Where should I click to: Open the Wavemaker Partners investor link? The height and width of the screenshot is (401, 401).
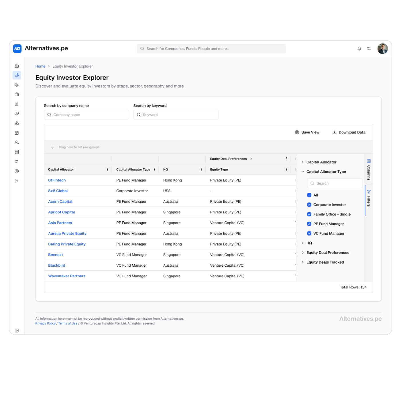[x=67, y=276]
